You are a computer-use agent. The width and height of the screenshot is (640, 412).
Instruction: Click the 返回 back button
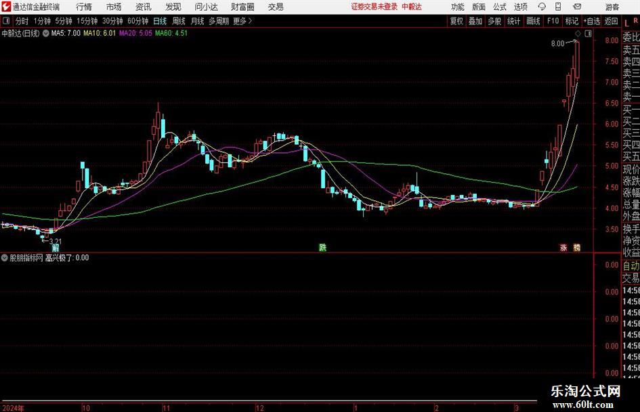point(611,21)
